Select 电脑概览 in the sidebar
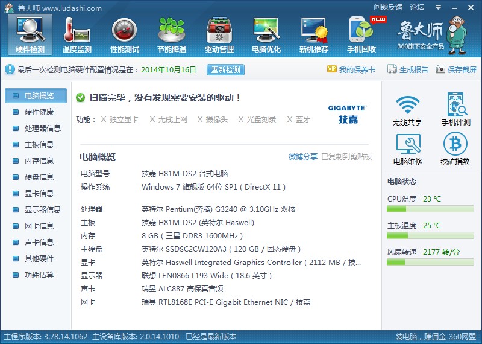This screenshot has height=344, width=482. [x=36, y=96]
